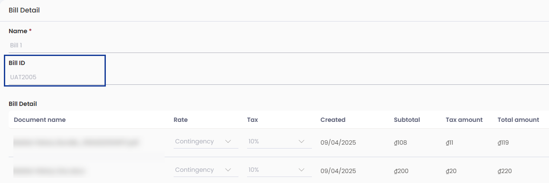The height and width of the screenshot is (183, 549).
Task: Click the Document name column header
Action: [40, 120]
